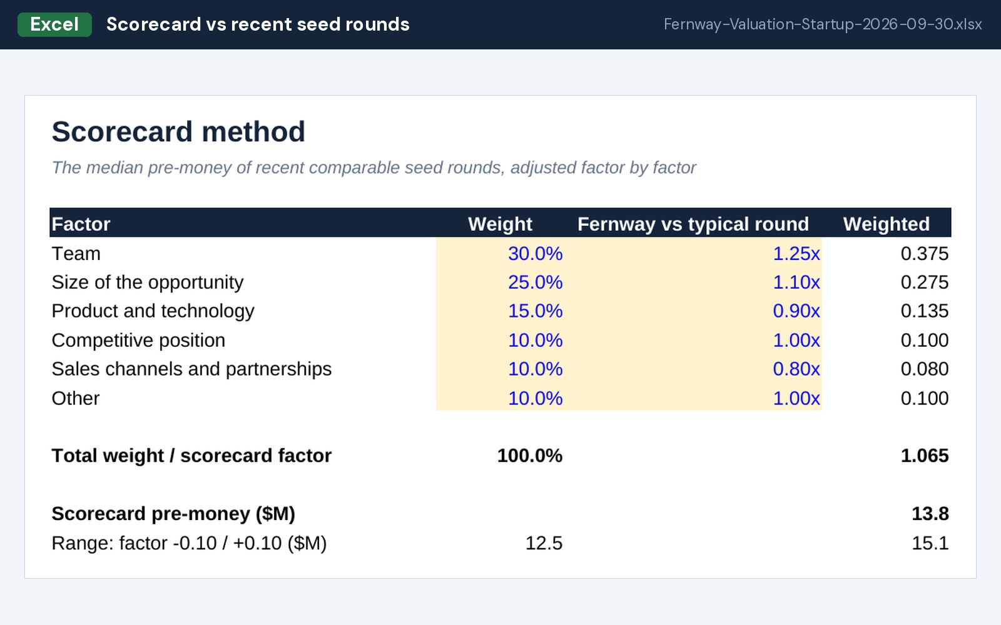
Task: Select the 'Scorecard method' heading
Action: click(178, 132)
